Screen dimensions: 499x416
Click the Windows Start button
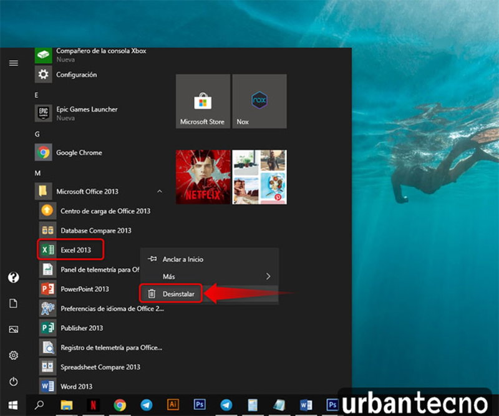12,405
